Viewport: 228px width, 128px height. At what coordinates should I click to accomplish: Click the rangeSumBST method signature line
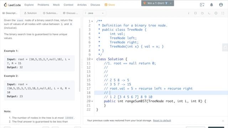coord(155,101)
